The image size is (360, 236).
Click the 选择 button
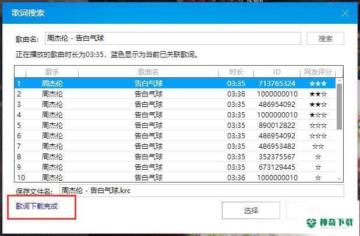(x=250, y=210)
